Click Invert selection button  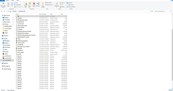(71, 7)
